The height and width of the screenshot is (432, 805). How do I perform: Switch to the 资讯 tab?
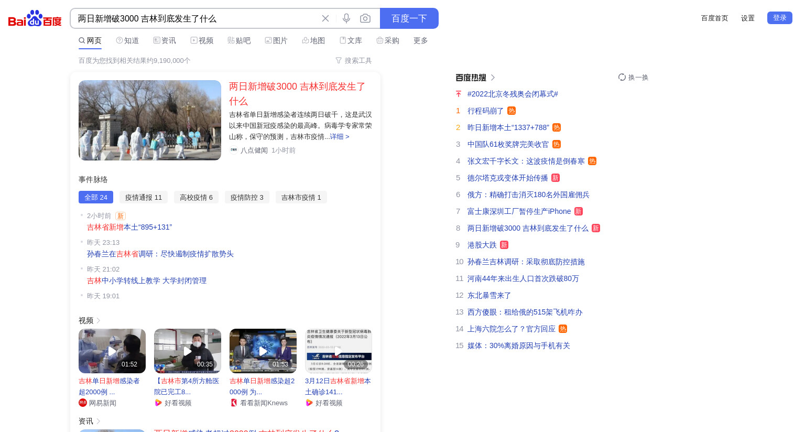[165, 40]
